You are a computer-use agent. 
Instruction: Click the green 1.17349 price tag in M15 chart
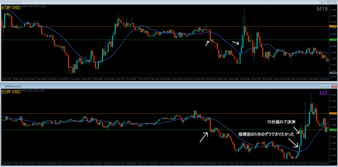coord(333,40)
